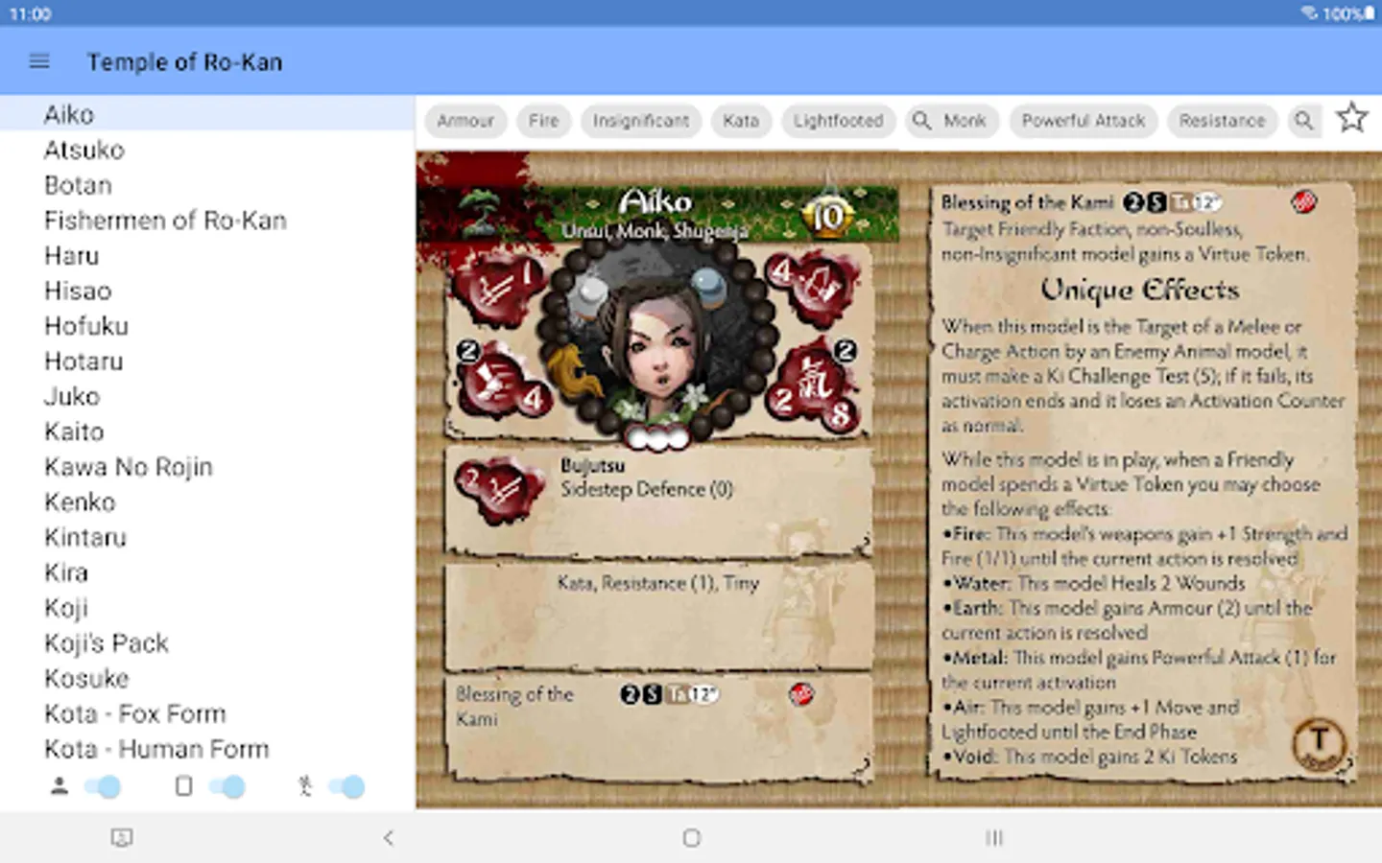
Task: Filter by the Armour trait chip
Action: [465, 121]
